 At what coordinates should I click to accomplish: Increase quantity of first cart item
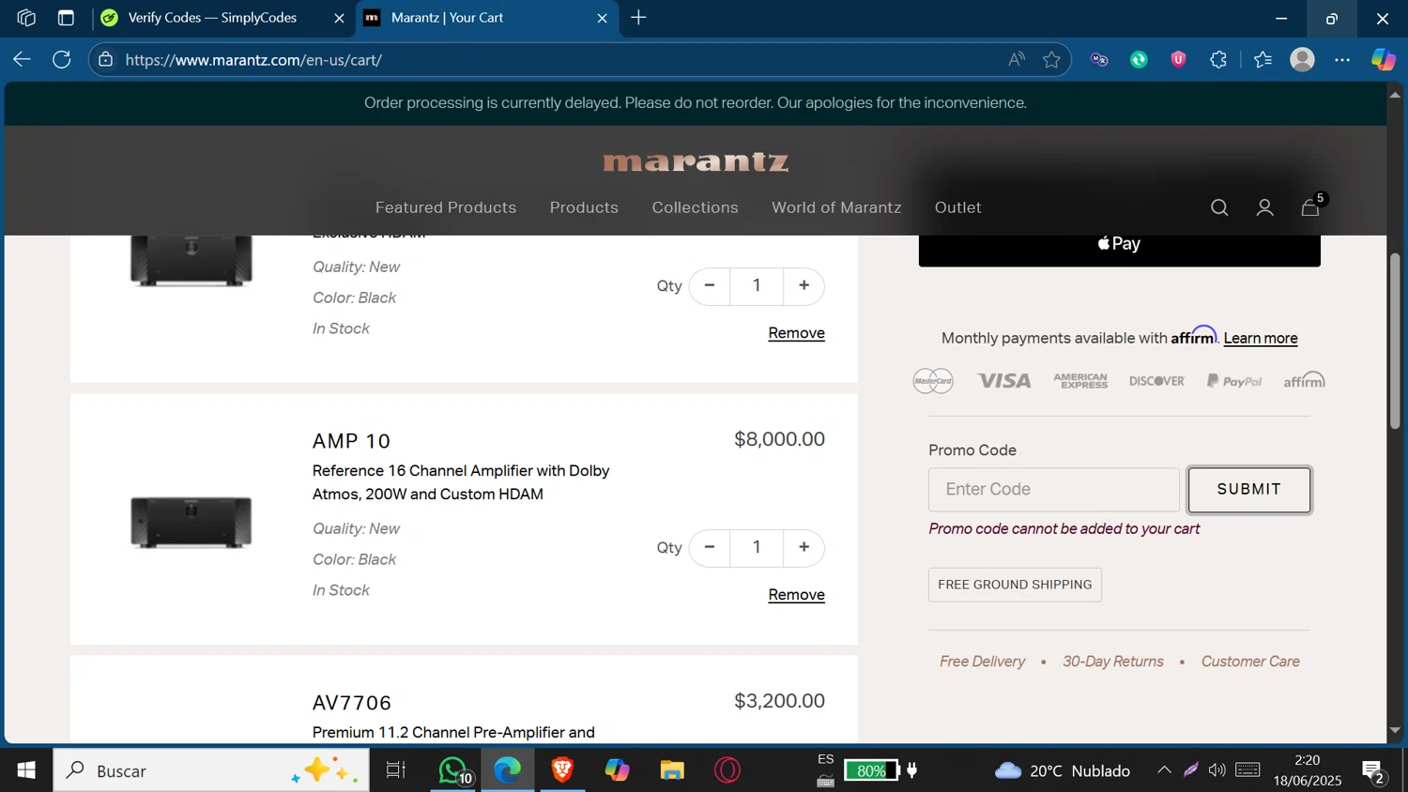(803, 285)
